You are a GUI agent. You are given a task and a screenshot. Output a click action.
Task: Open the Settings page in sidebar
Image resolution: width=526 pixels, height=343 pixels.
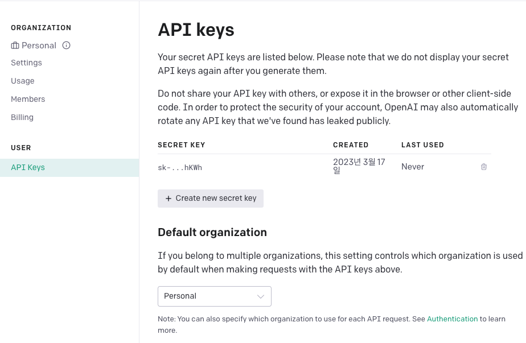pos(27,63)
